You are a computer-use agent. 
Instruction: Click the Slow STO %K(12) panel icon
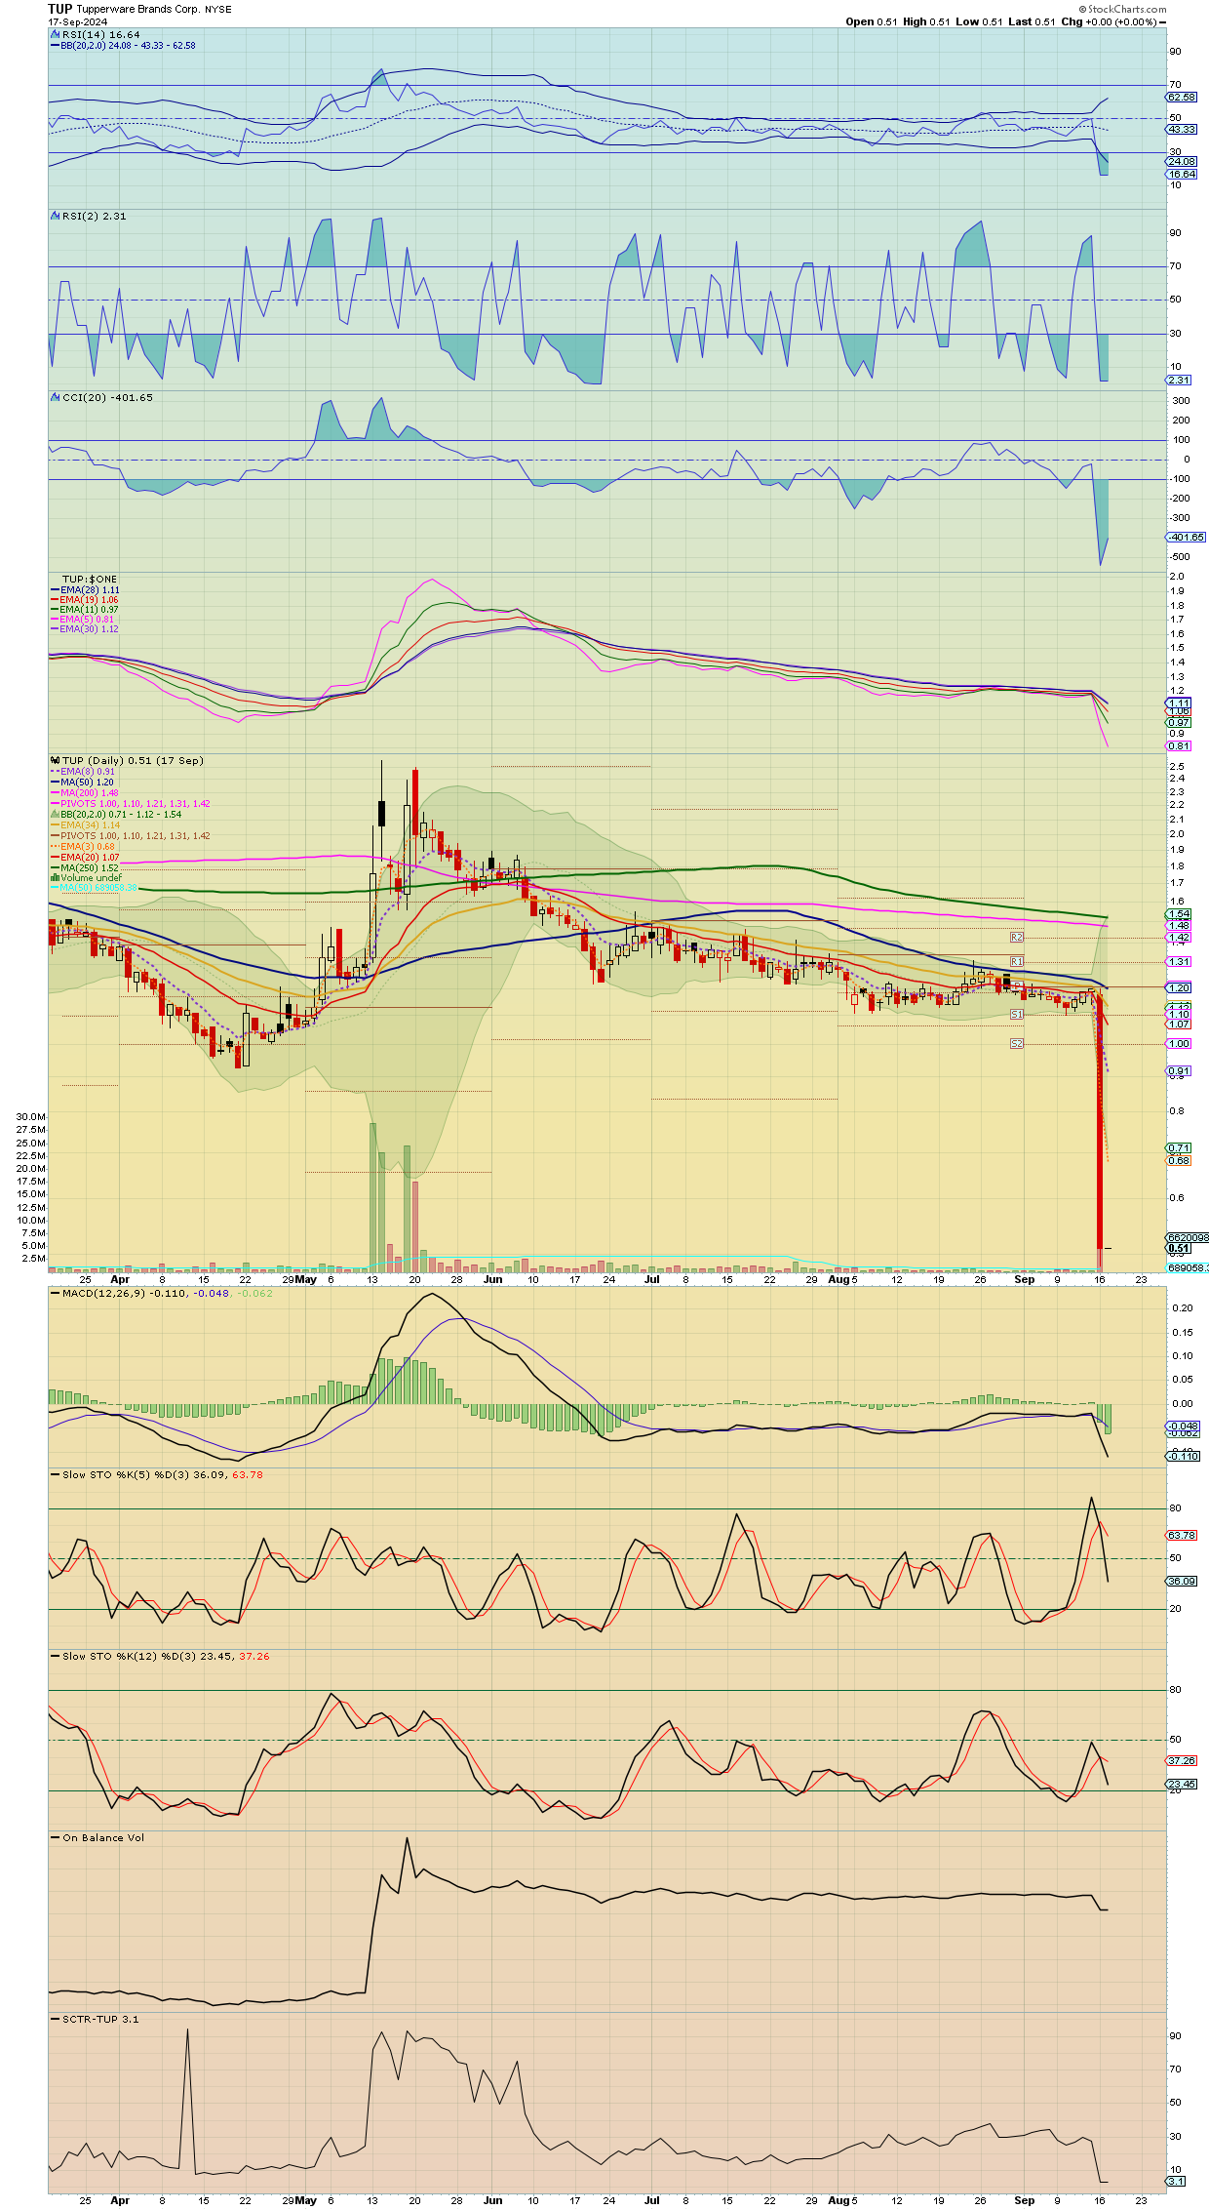click(x=55, y=1656)
